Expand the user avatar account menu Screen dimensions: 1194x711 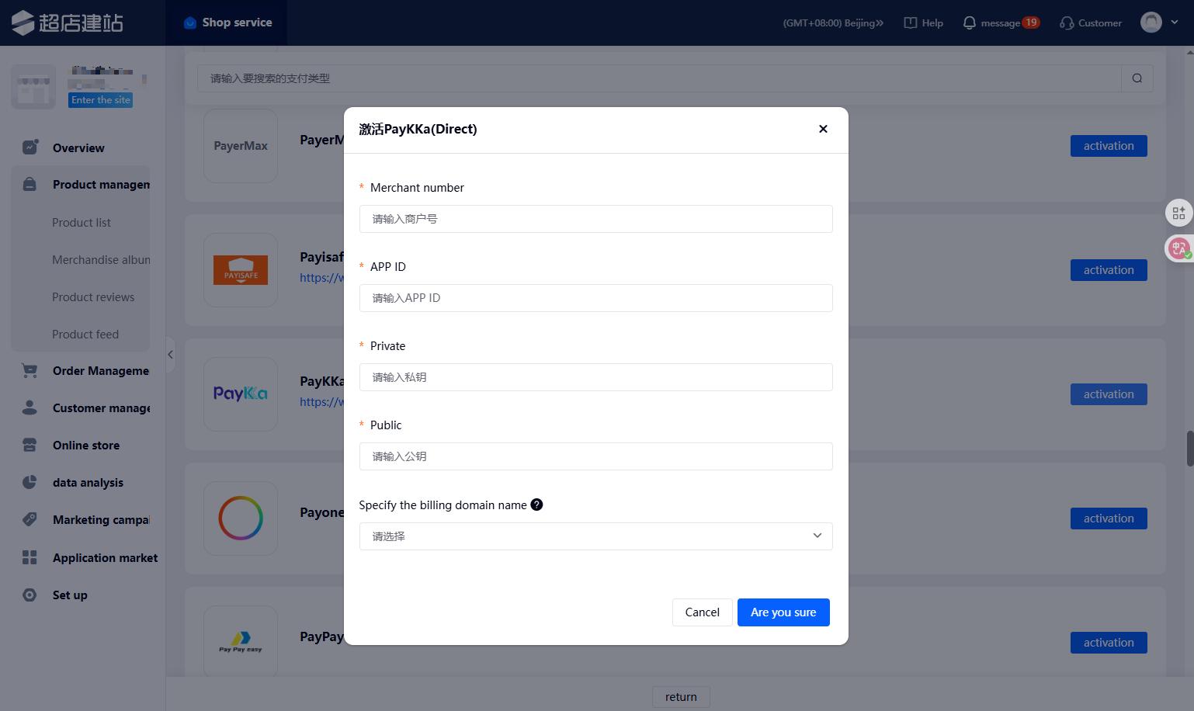[x=1159, y=23]
